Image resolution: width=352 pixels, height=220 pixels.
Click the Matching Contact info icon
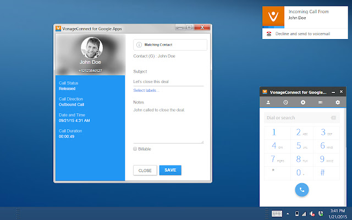pyautogui.click(x=139, y=45)
